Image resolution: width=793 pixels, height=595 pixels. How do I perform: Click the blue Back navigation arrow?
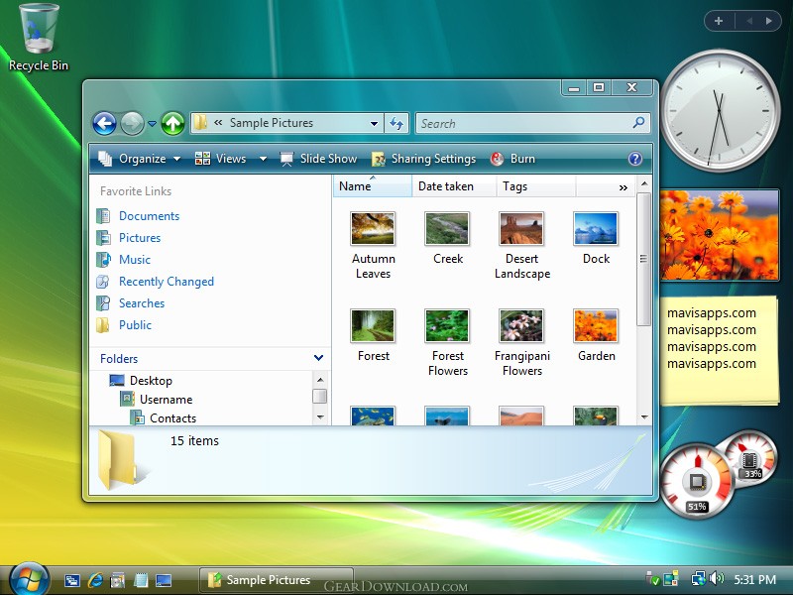[x=104, y=123]
